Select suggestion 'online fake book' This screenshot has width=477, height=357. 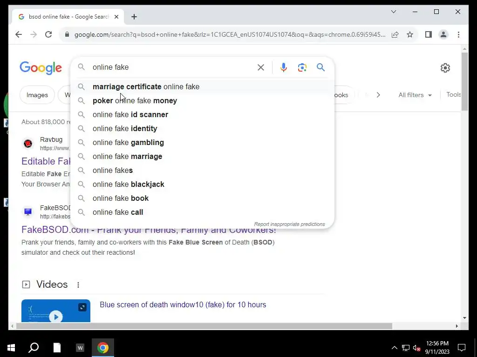(202, 198)
